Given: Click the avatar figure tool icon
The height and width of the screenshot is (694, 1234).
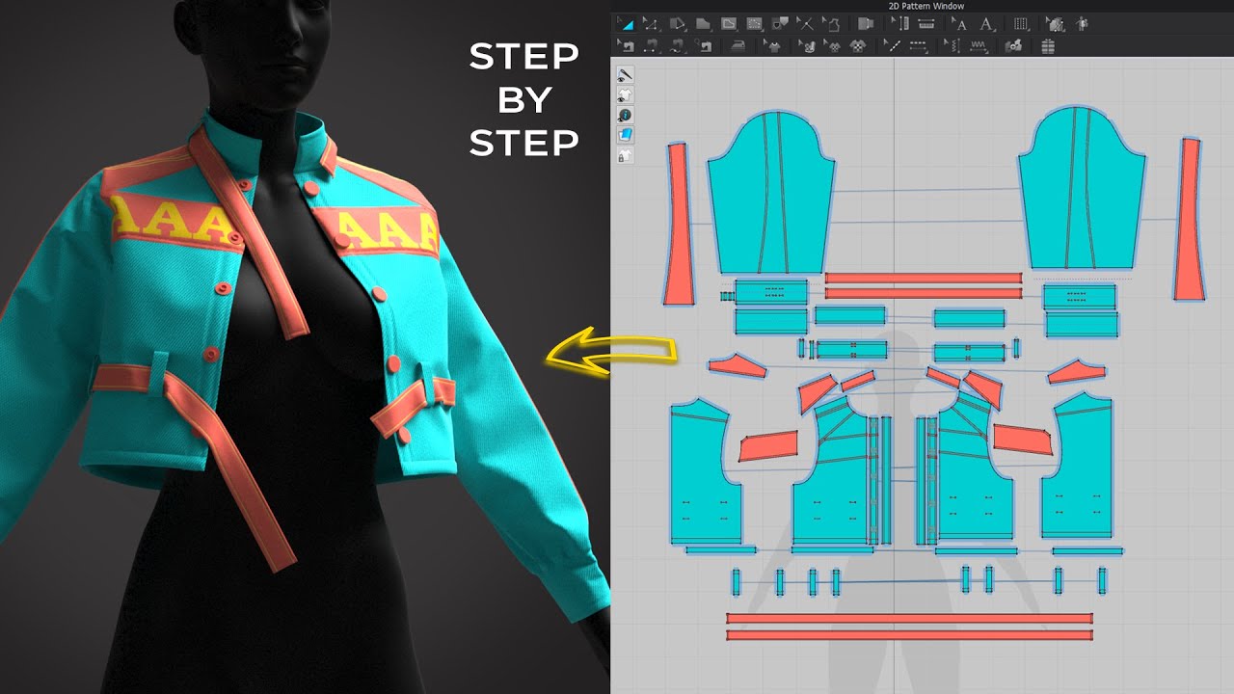Looking at the screenshot, I should (1081, 24).
